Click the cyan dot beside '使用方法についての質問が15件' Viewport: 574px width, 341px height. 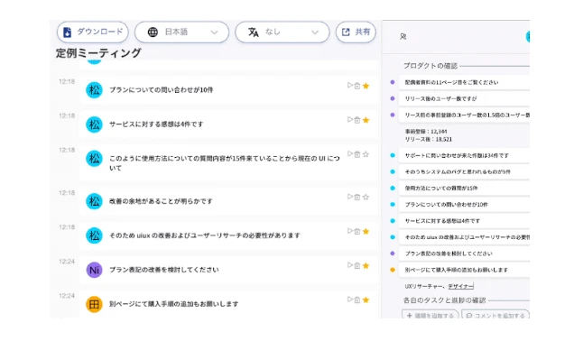tap(393, 188)
